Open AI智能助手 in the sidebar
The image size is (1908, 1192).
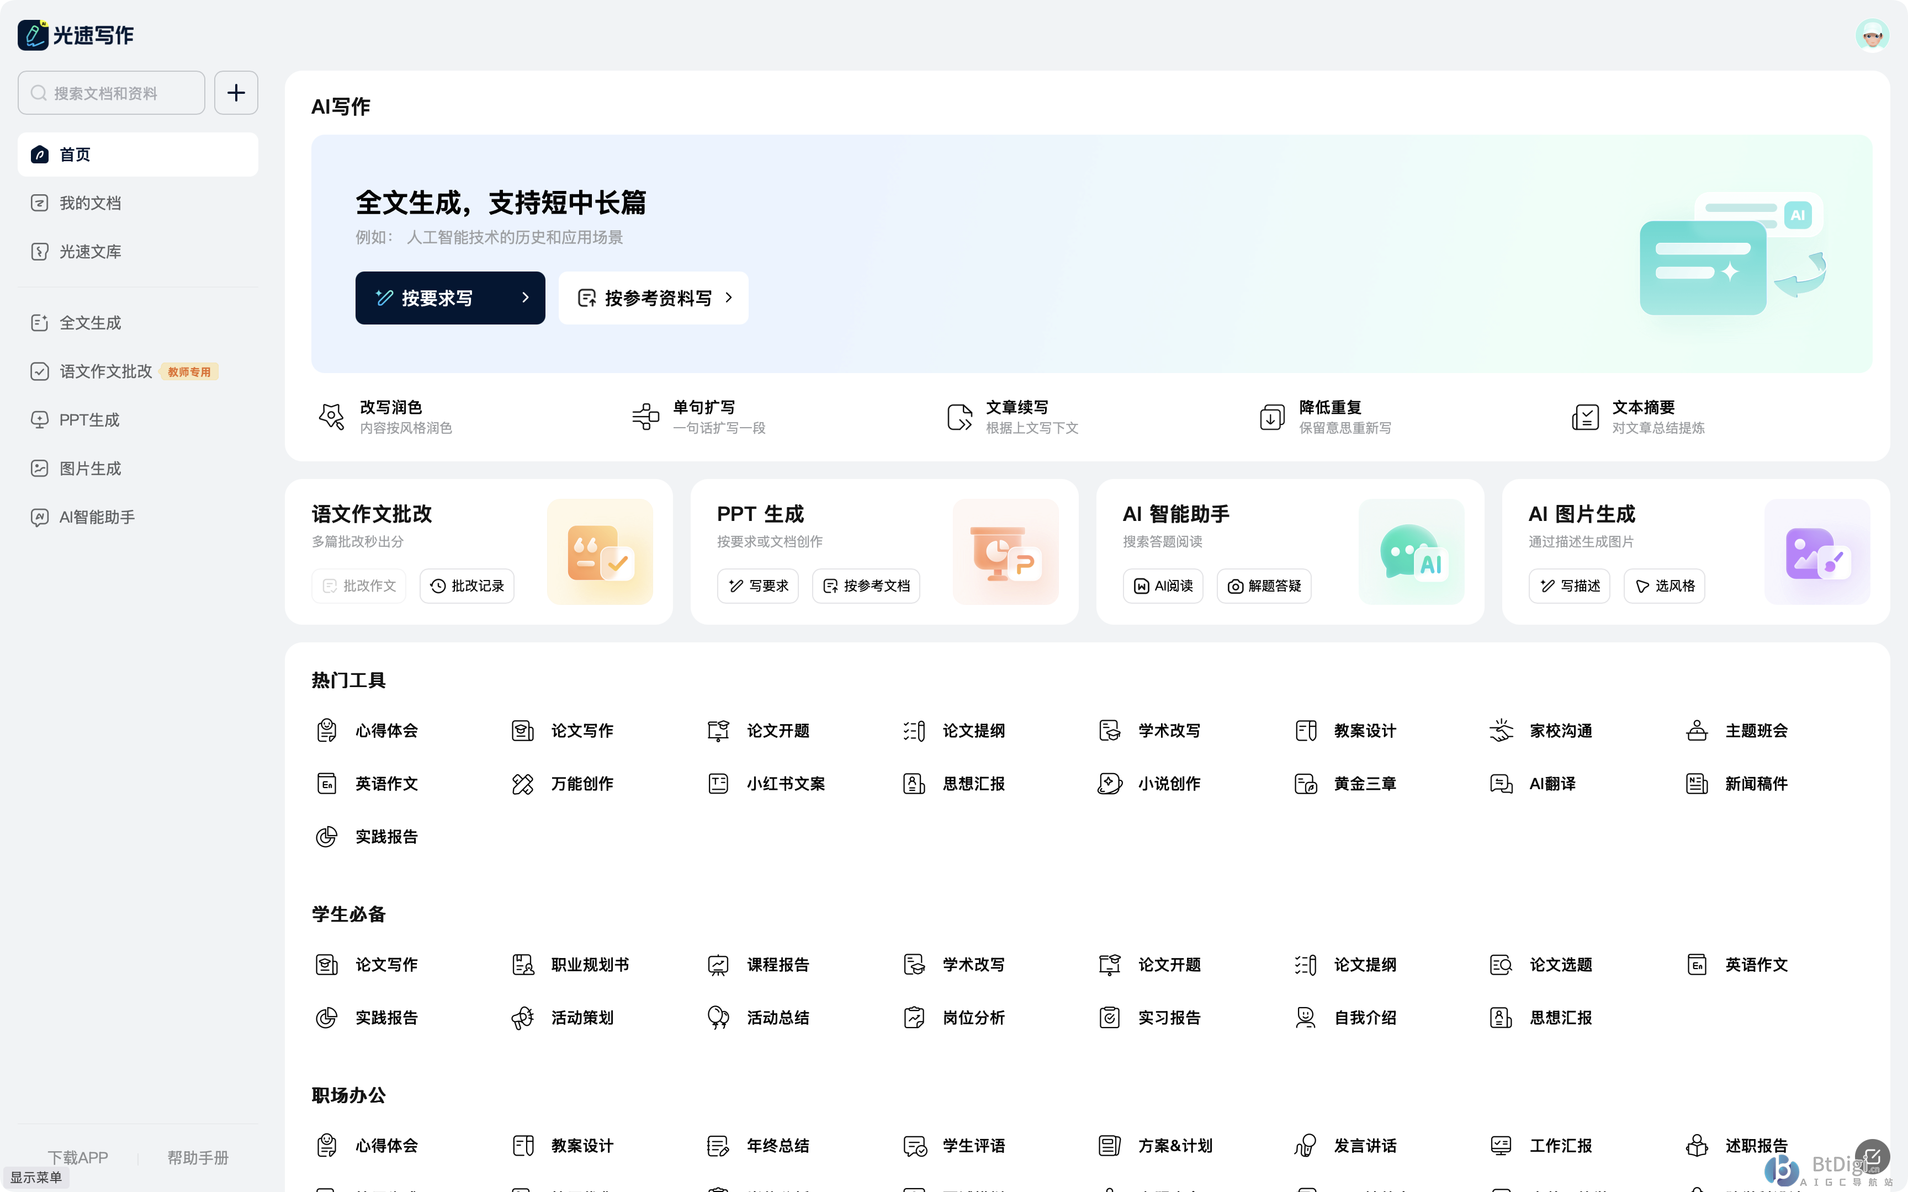click(138, 517)
